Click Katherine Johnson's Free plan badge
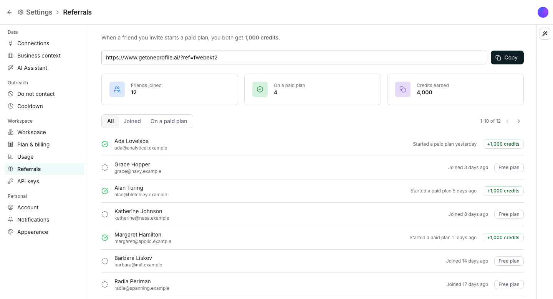Screen dimensions: 553x299 [x=509, y=214]
